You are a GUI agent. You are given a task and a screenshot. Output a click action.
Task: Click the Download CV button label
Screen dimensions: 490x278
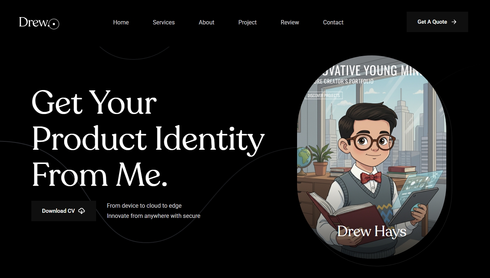[x=58, y=211]
